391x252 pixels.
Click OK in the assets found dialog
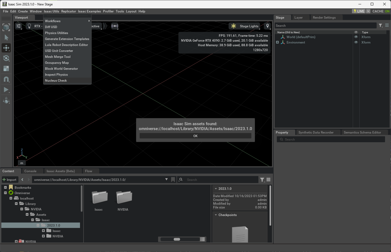(195, 136)
